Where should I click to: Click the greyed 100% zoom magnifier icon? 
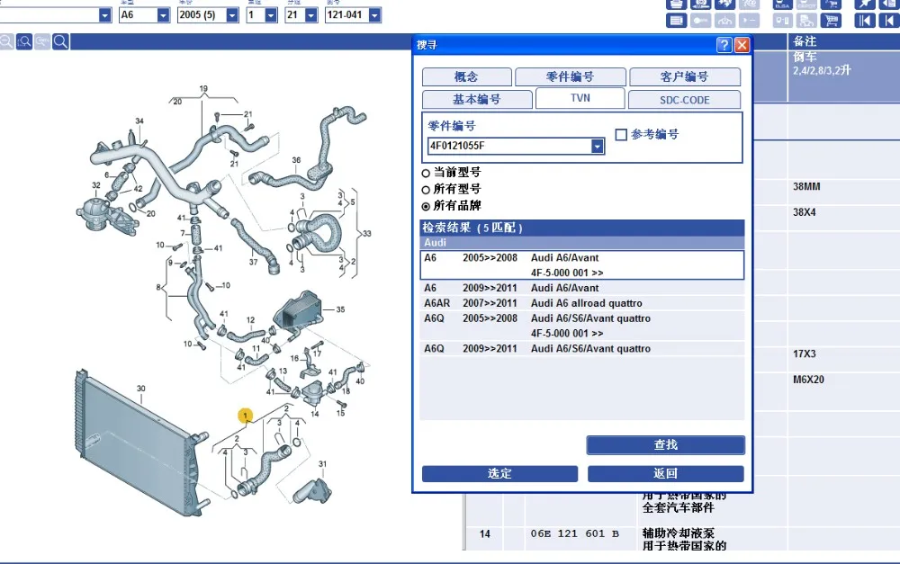pyautogui.click(x=42, y=41)
